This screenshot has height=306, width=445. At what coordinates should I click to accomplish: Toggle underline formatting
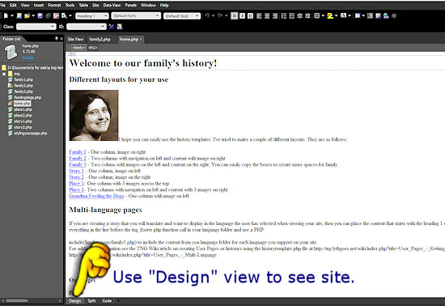click(250, 16)
